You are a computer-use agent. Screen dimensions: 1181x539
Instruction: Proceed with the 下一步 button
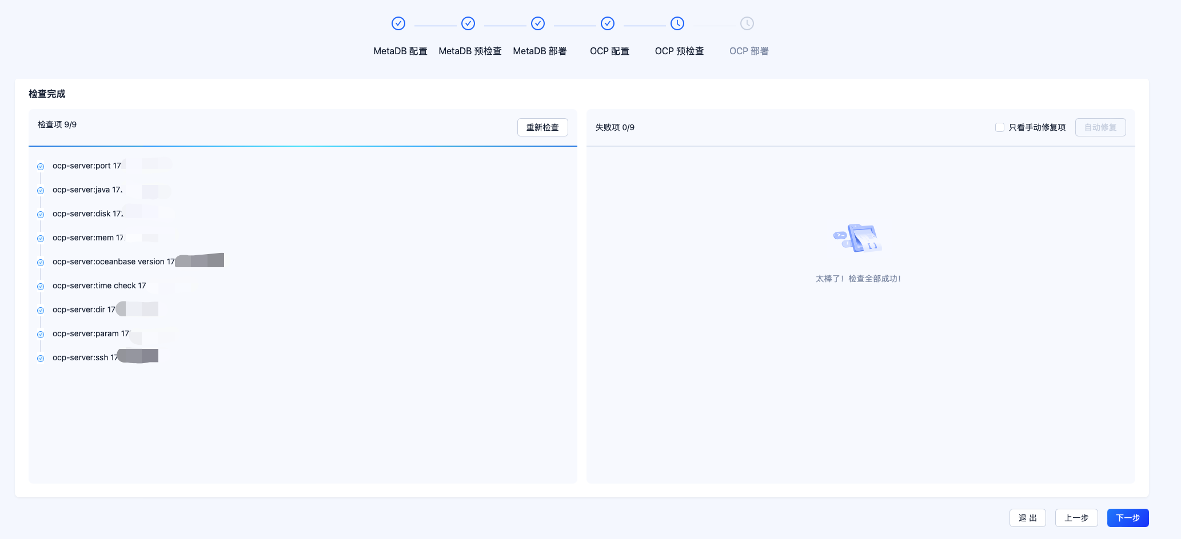[1128, 518]
